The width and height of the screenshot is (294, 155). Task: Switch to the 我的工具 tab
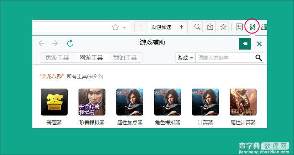pos(125,58)
